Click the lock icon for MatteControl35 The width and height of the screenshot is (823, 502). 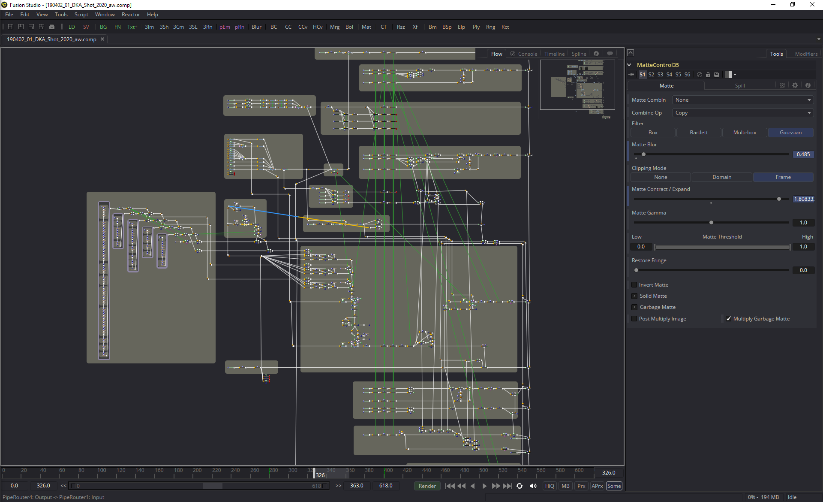click(x=708, y=75)
